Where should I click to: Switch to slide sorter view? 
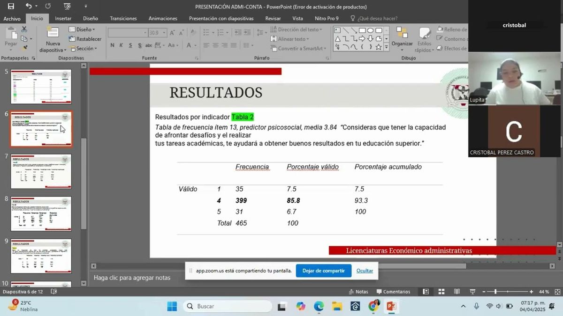[441, 292]
